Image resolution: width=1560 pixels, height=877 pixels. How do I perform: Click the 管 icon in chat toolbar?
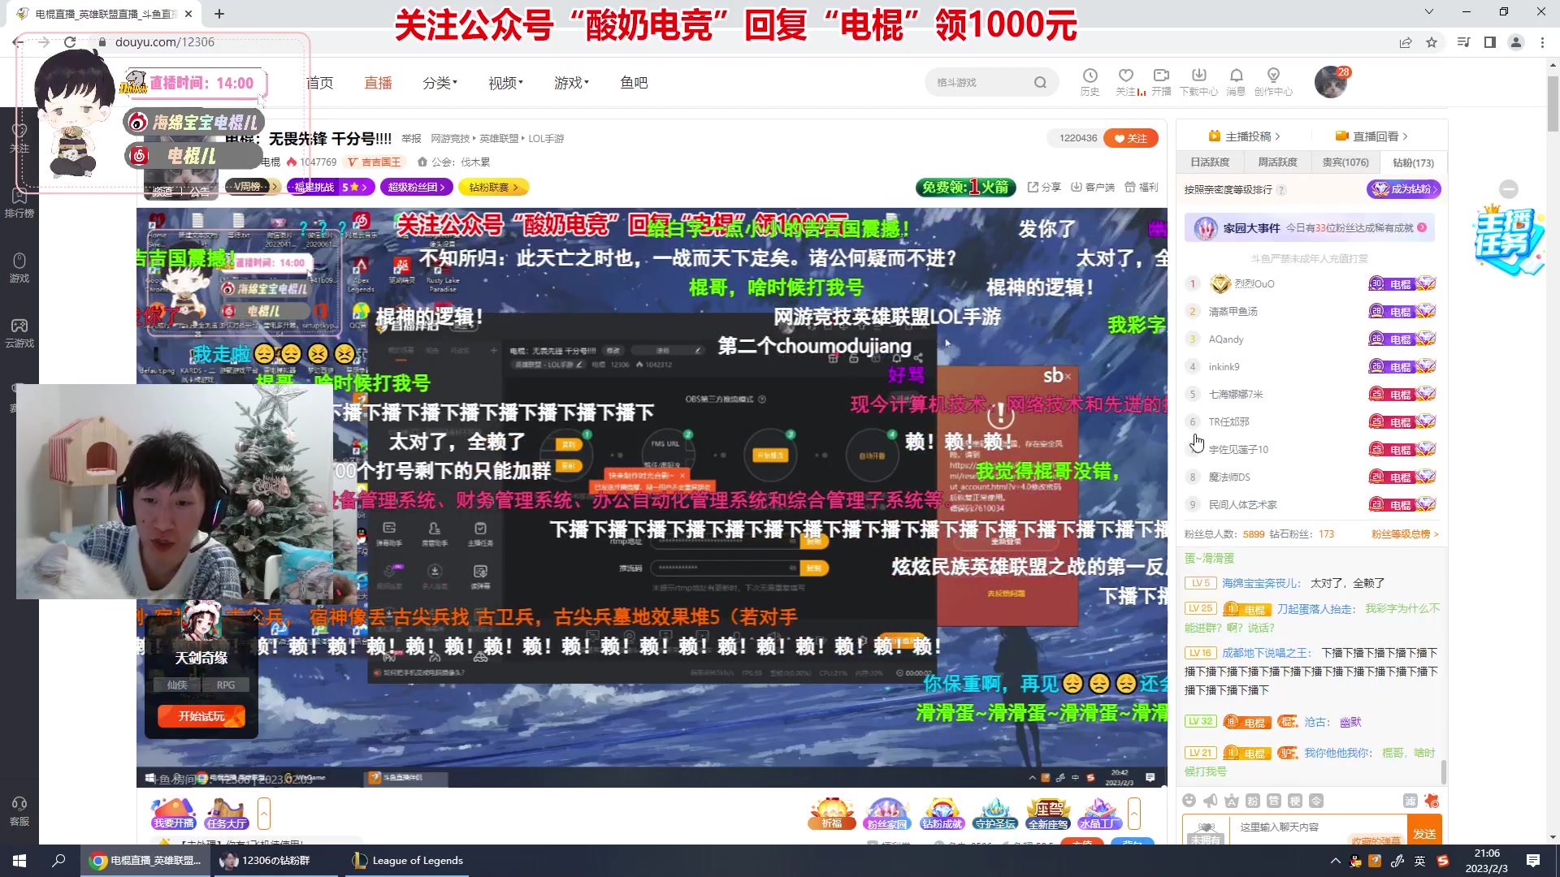click(x=1274, y=801)
